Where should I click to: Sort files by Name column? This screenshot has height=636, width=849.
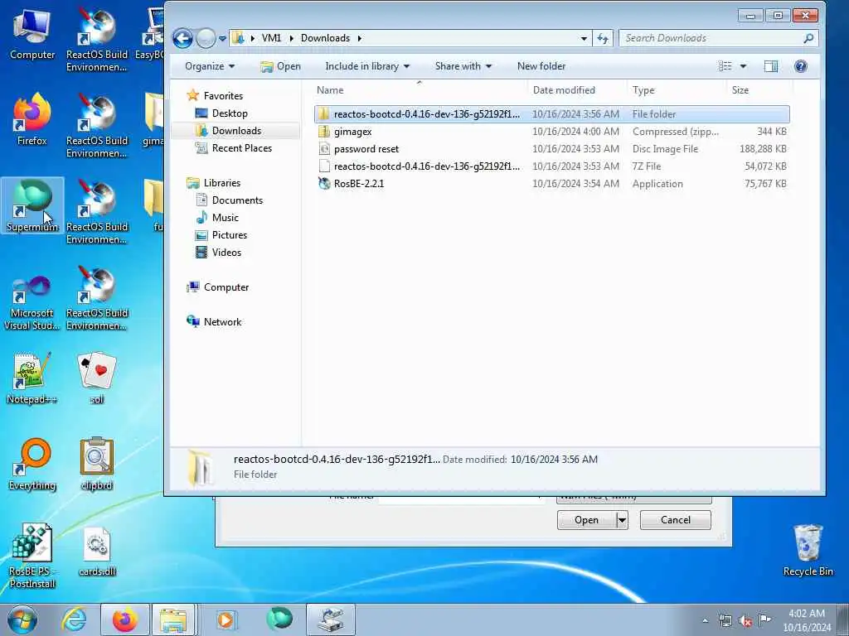click(x=420, y=90)
